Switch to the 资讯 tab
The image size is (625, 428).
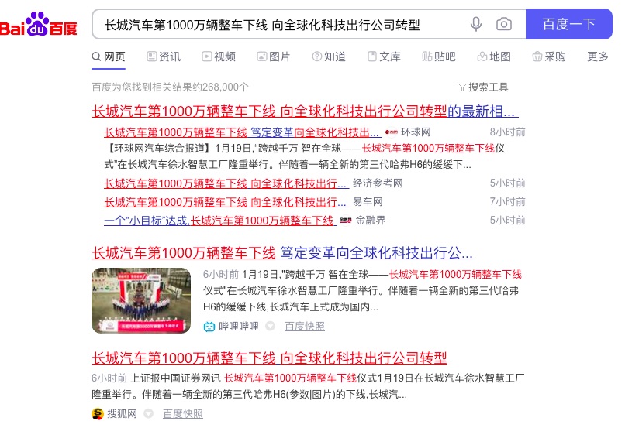pos(164,56)
